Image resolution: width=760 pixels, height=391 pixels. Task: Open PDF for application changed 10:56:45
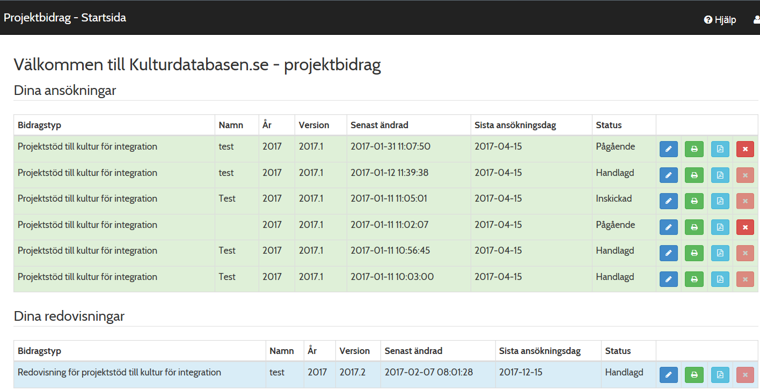pyautogui.click(x=720, y=253)
